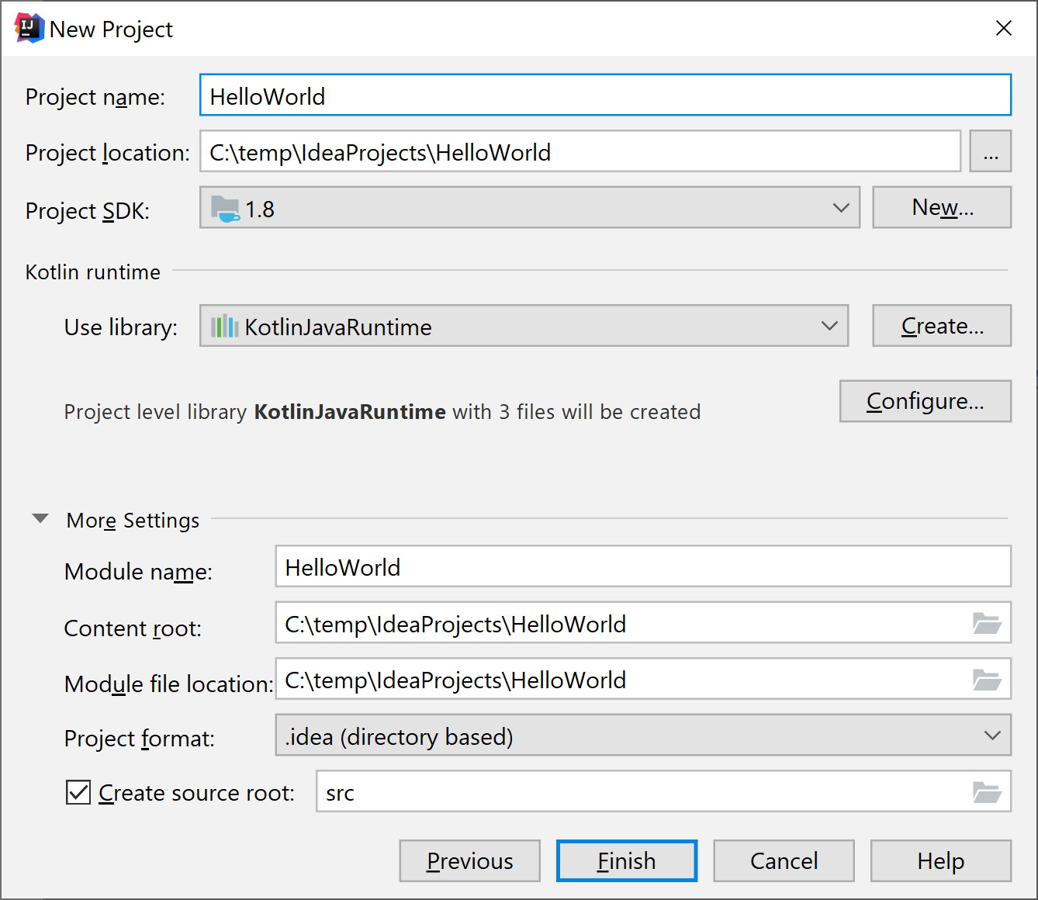The height and width of the screenshot is (900, 1038).
Task: Click Configure... to adjust library files
Action: click(925, 401)
